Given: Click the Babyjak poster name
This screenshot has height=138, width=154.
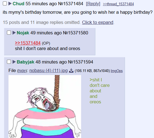Looking at the screenshot, I should [25, 62].
